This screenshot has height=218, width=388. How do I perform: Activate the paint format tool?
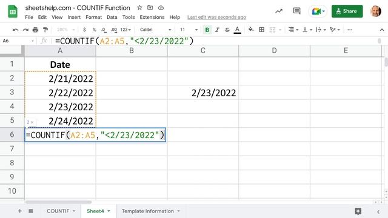(45, 30)
